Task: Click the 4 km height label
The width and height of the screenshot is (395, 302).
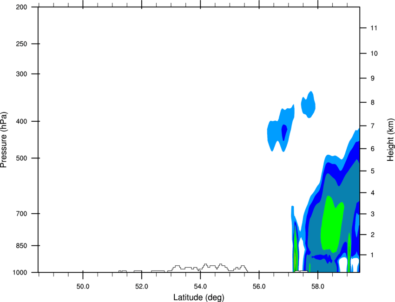Action: pyautogui.click(x=373, y=193)
